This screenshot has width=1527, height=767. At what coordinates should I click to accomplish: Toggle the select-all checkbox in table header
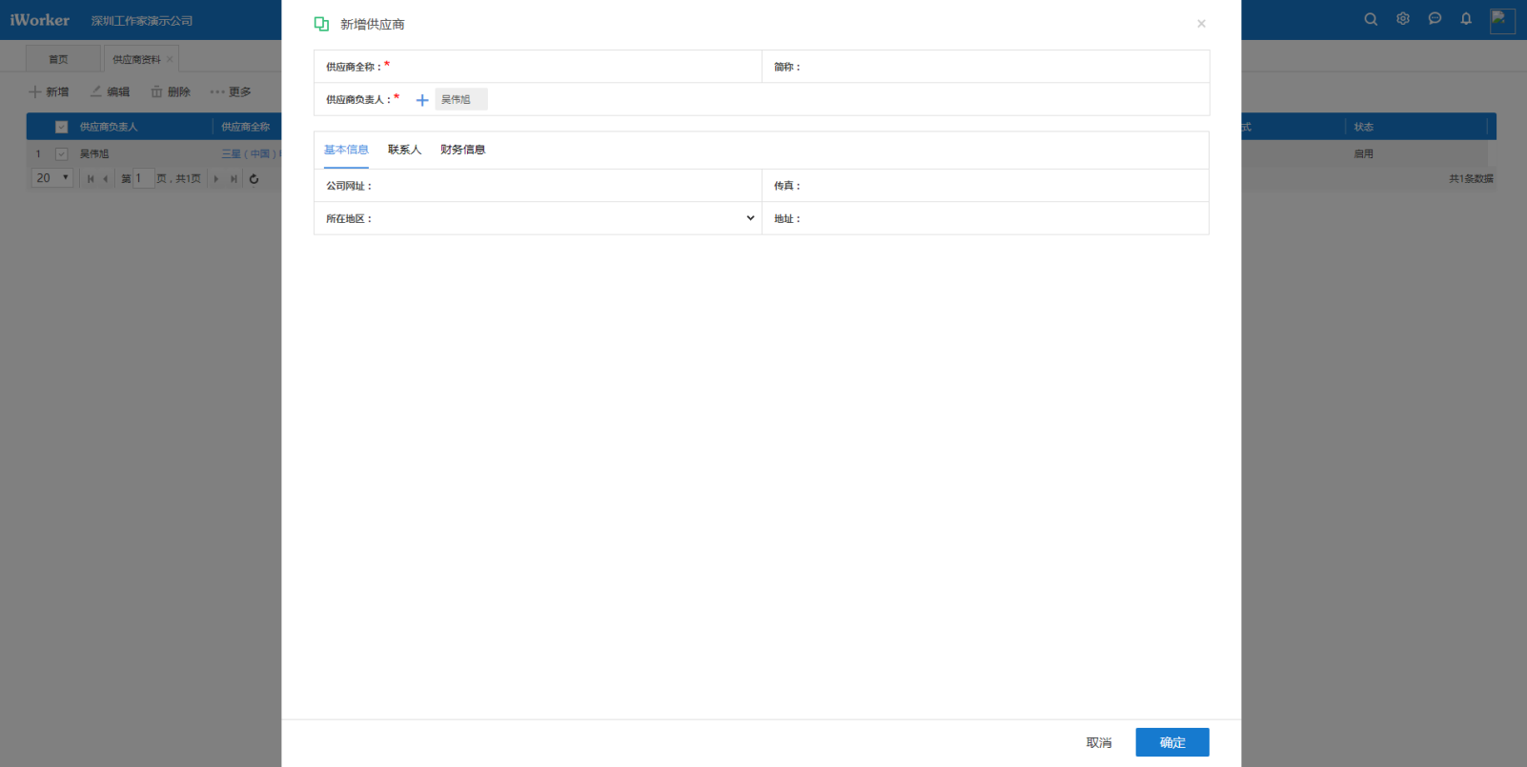click(x=61, y=127)
